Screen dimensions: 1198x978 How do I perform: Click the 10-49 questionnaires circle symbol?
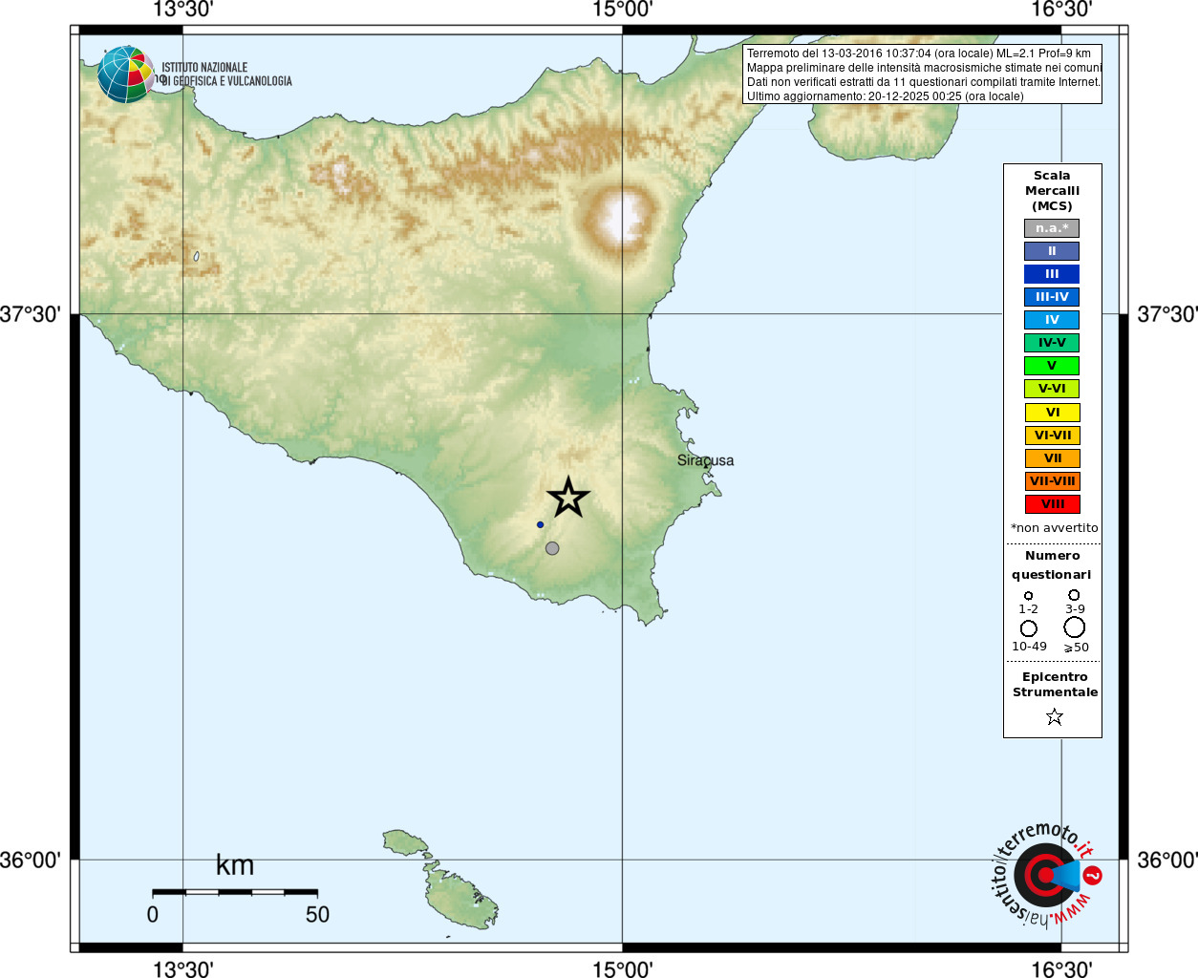tap(1029, 627)
